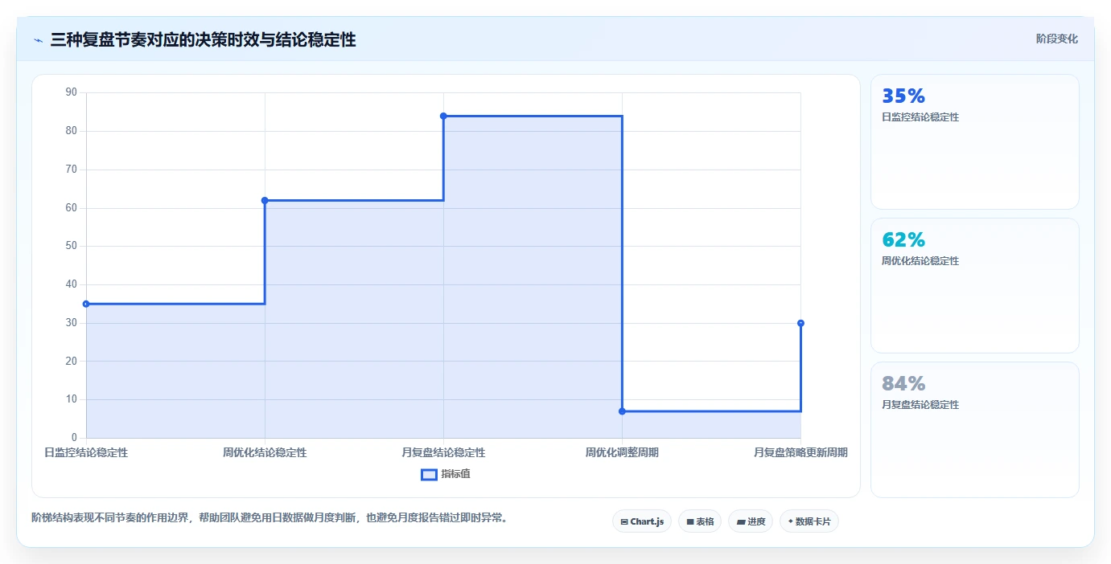The image size is (1111, 564).
Task: Open the 84% 月复盘结论稳定性 card
Action: [975, 430]
